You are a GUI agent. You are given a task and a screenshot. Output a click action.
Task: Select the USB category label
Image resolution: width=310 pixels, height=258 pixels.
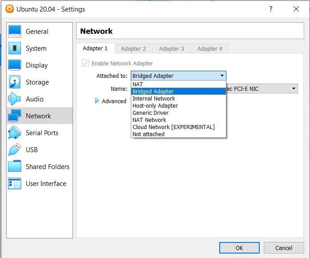click(32, 149)
